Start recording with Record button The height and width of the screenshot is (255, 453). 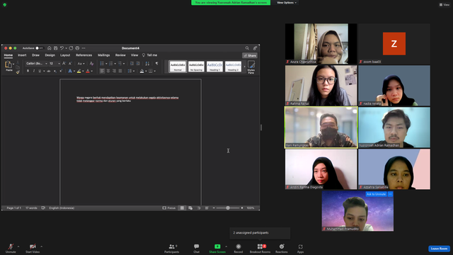click(239, 248)
